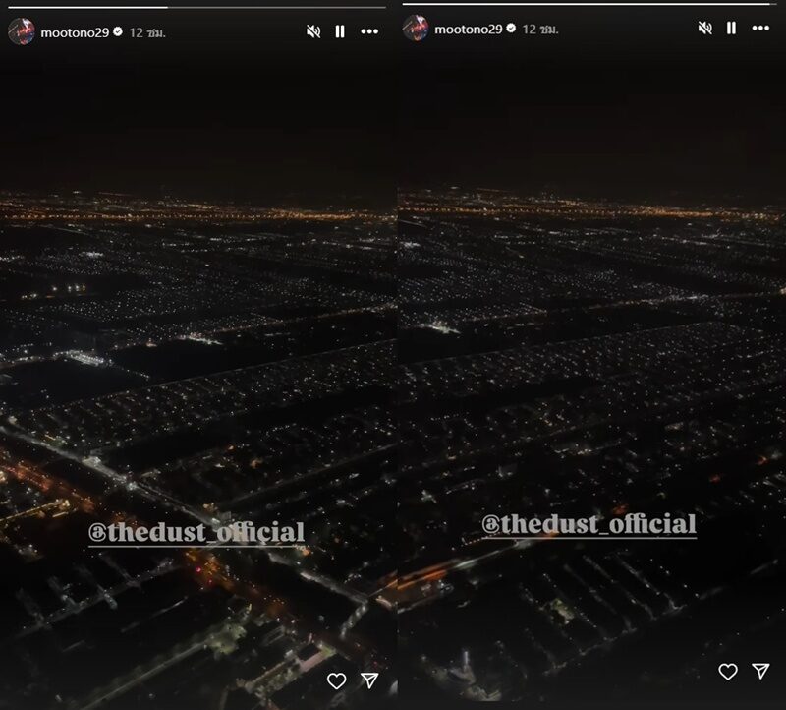786x710 pixels.
Task: Click the 12 ชม. timestamp in right story
Action: click(x=540, y=30)
